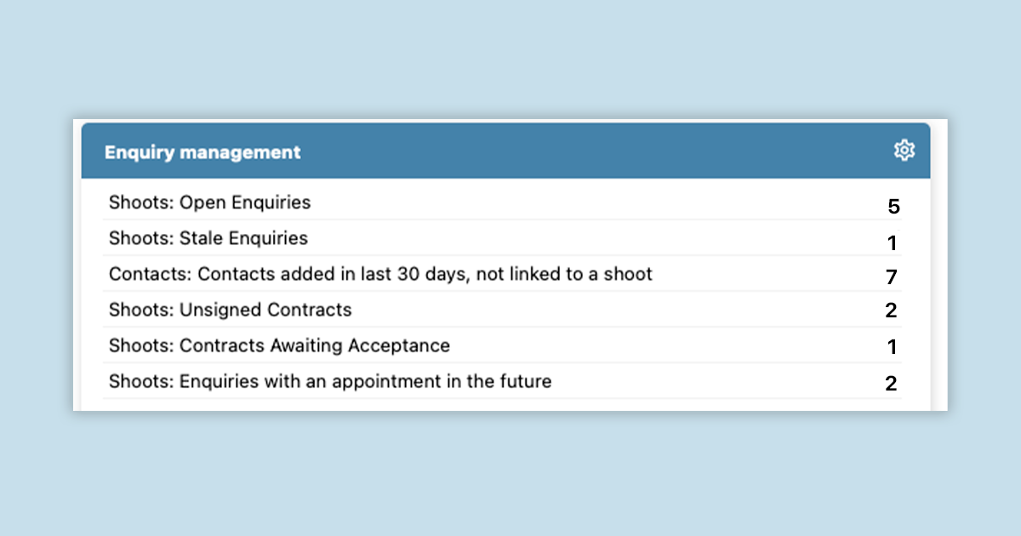Show Enquiries with an appointment in the future
Viewport: 1021px width, 536px height.
point(330,381)
